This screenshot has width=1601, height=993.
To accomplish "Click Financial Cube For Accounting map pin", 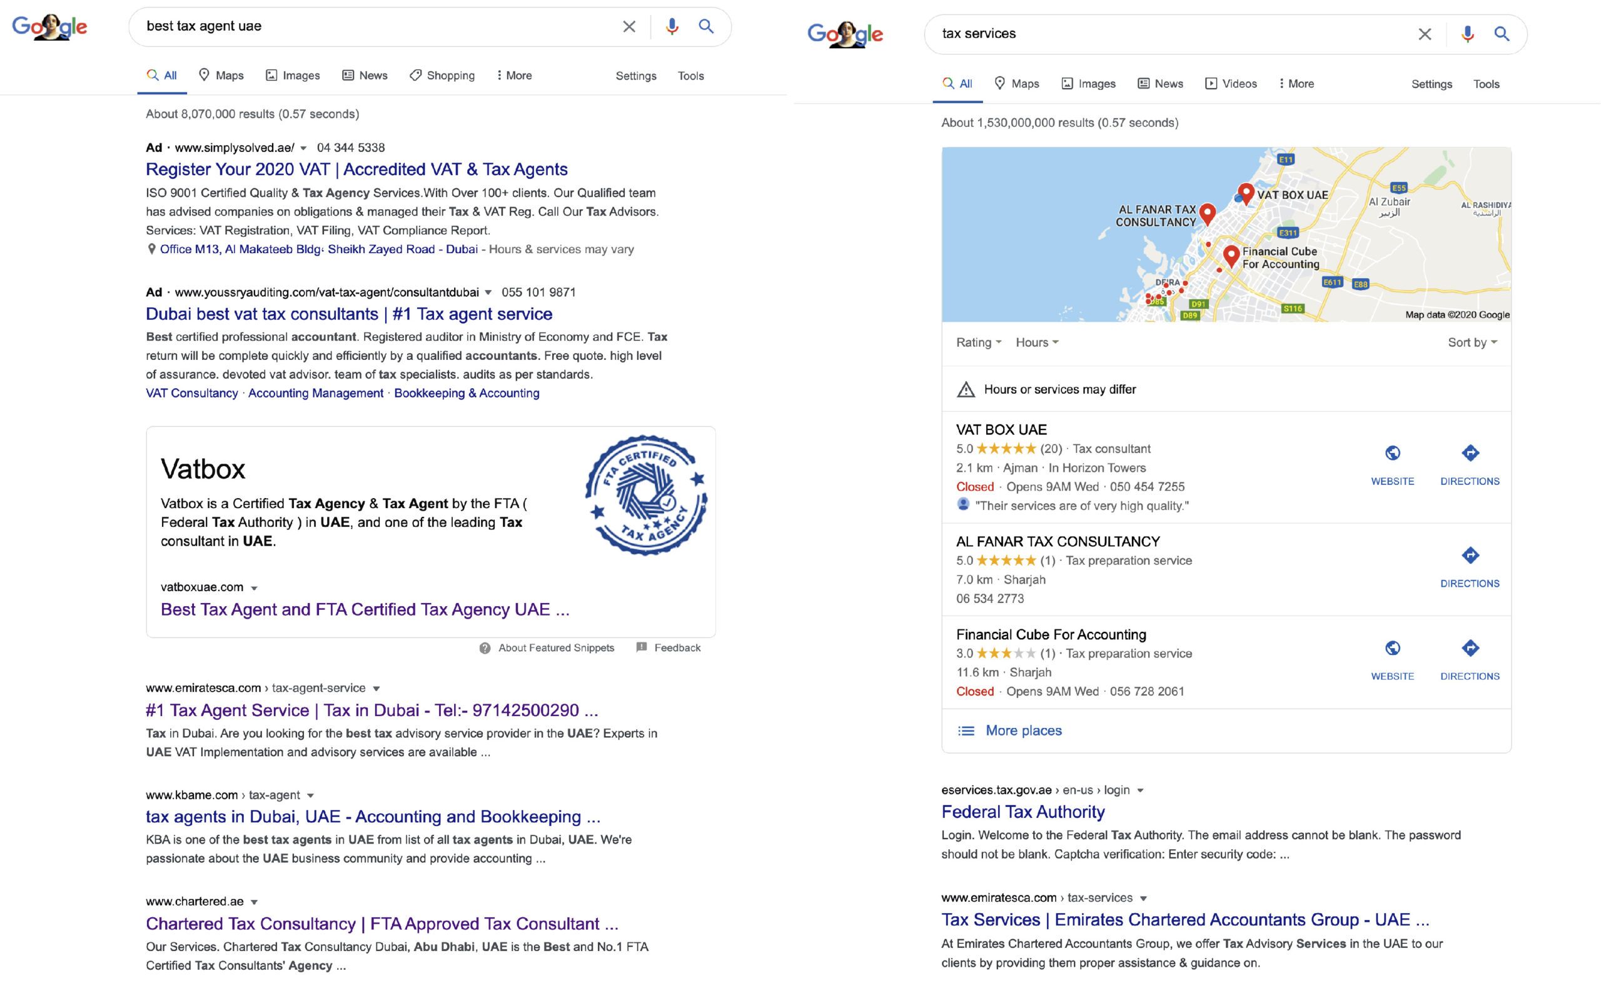I will (x=1231, y=256).
